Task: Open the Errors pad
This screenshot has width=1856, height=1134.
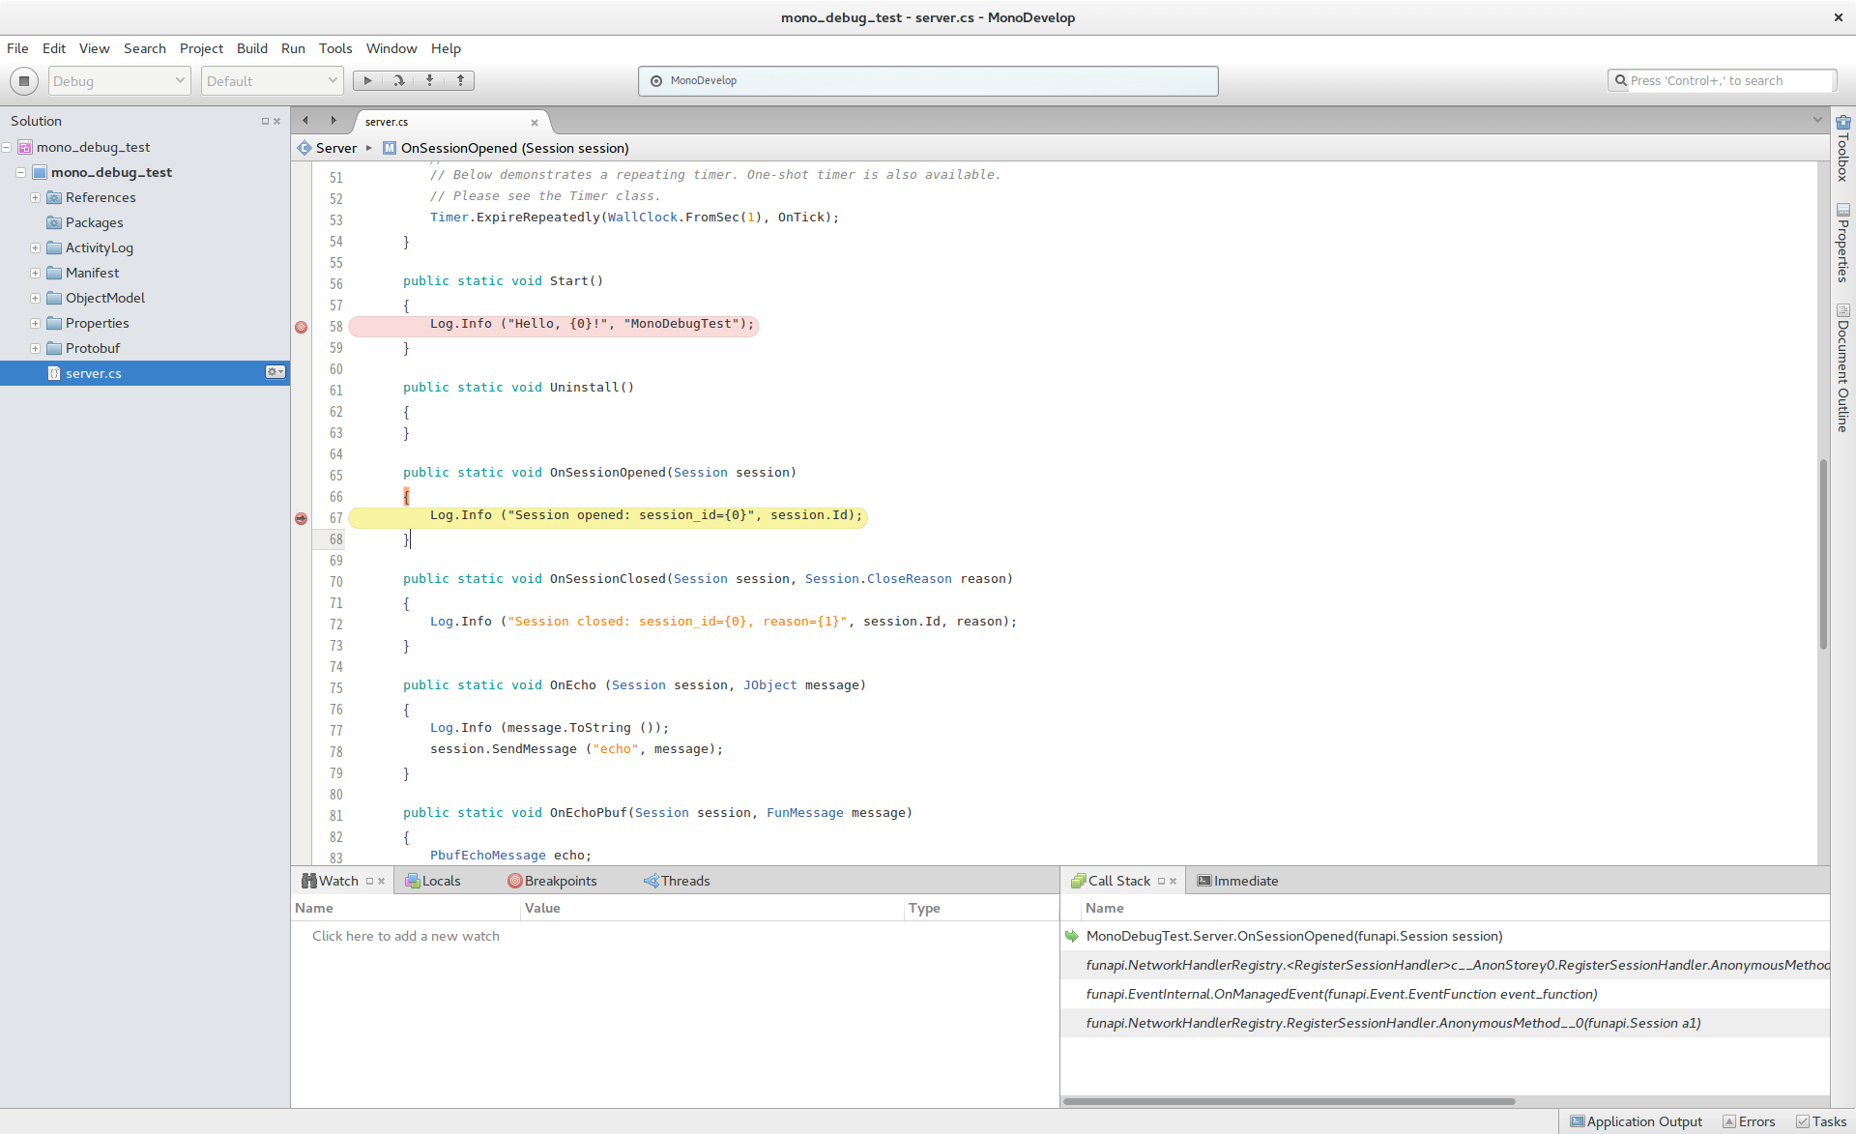Action: click(1750, 1121)
